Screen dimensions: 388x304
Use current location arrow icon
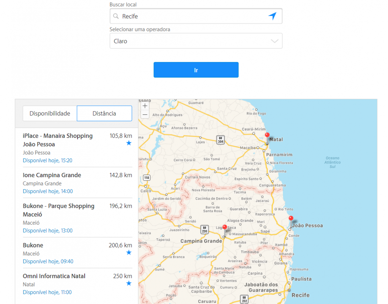click(x=272, y=16)
